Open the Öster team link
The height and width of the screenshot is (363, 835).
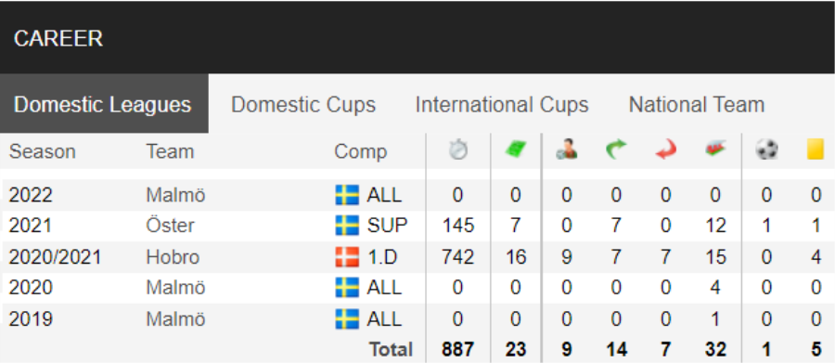(x=171, y=226)
